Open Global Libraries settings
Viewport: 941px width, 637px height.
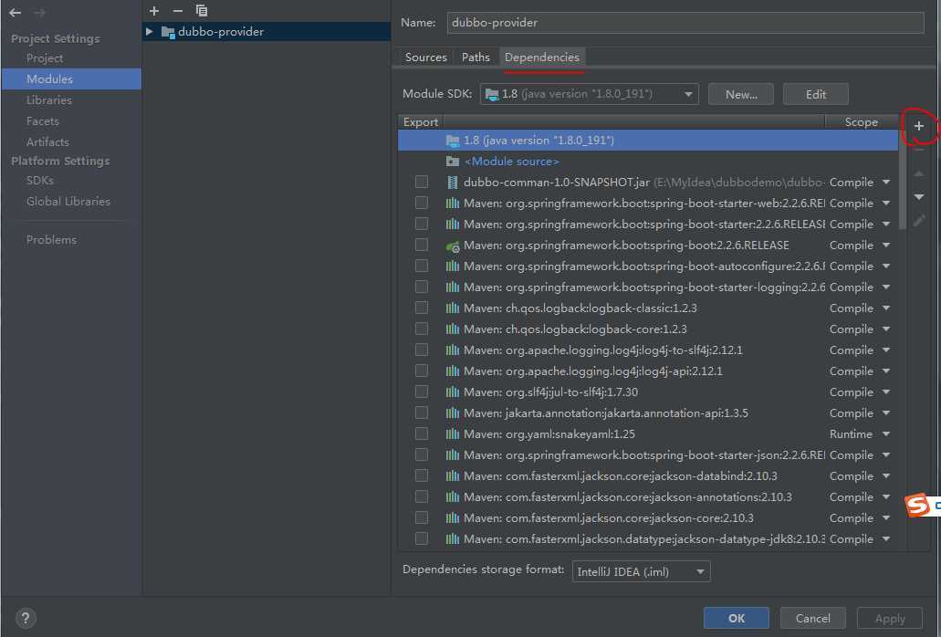[68, 202]
